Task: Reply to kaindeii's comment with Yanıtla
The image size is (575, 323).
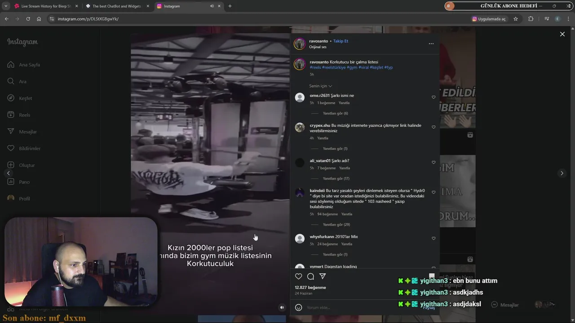Action: pos(347,214)
